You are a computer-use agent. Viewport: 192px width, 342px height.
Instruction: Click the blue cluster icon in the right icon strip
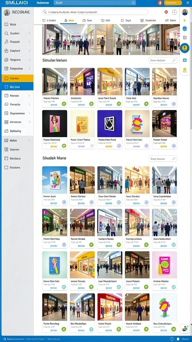click(185, 60)
